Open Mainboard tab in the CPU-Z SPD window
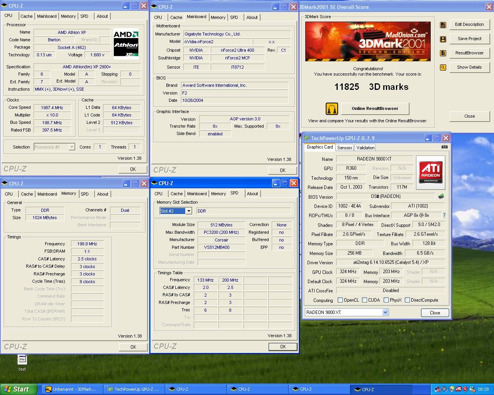The height and width of the screenshot is (395, 494). click(197, 194)
